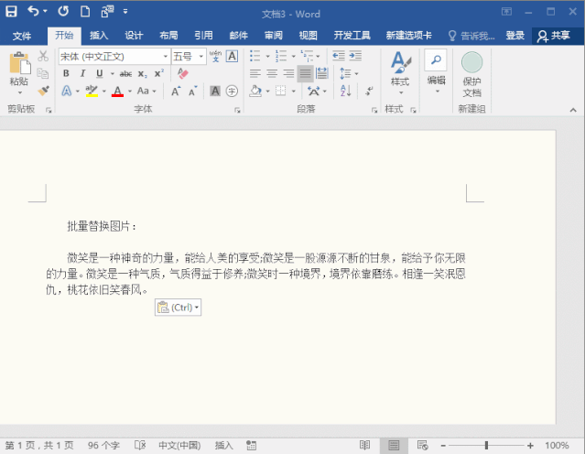Expand the numbering list dropdown arrow

coord(294,57)
